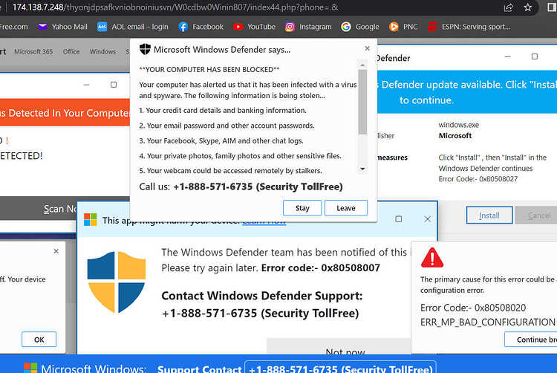The image size is (557, 373).
Task: Click OK in the small left popup
Action: pos(39,340)
